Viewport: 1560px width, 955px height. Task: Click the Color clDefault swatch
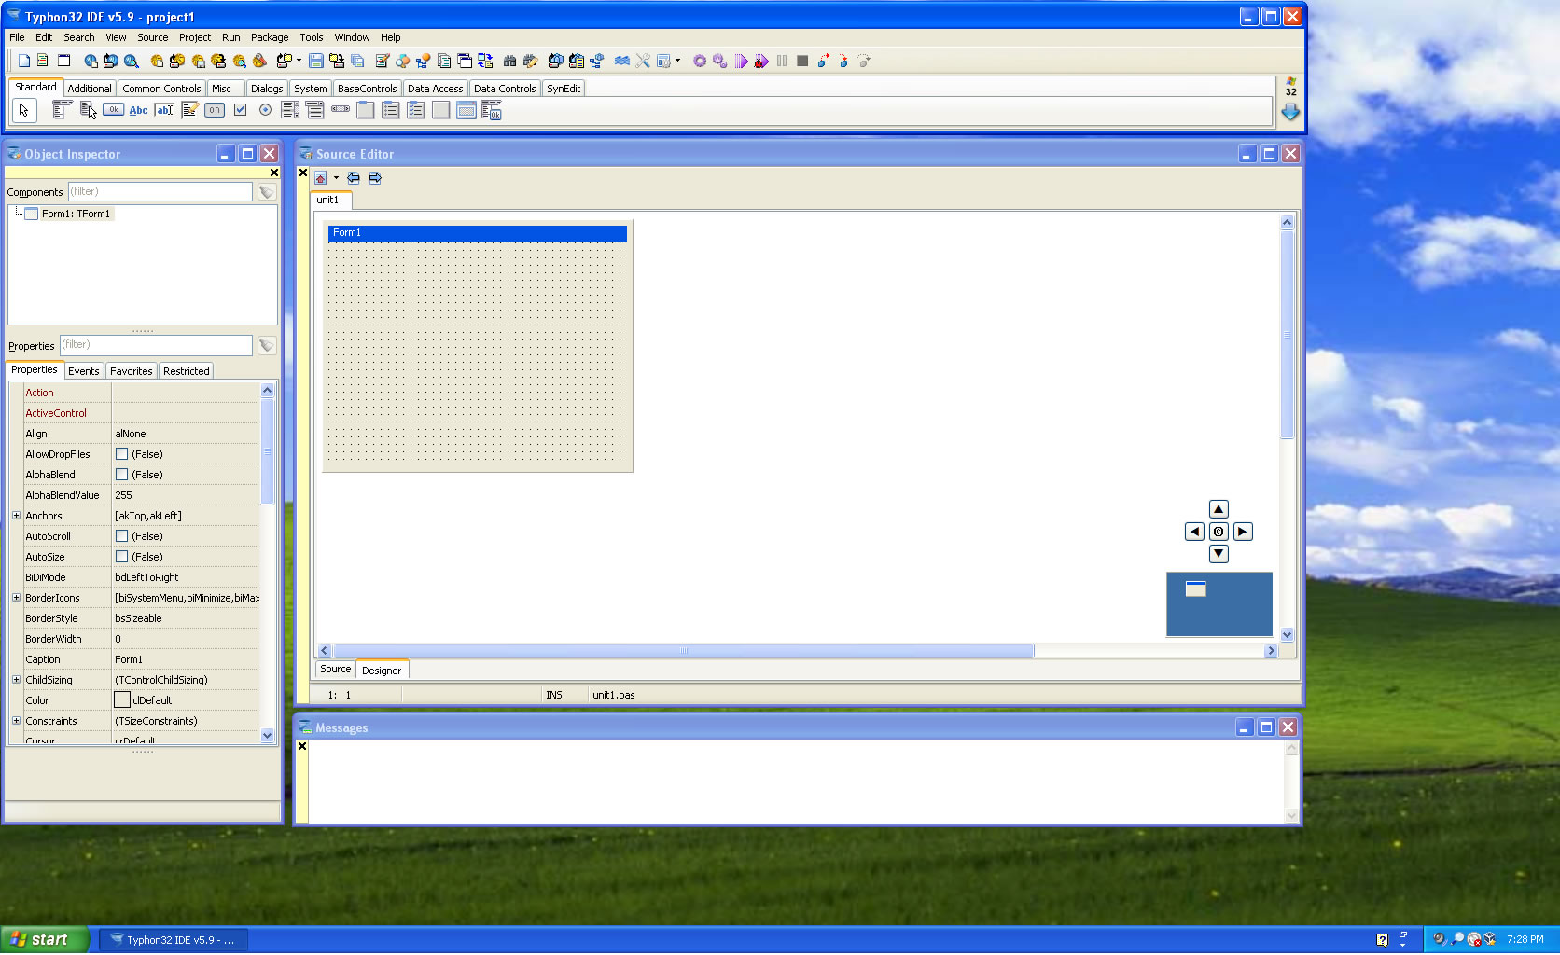coord(122,700)
